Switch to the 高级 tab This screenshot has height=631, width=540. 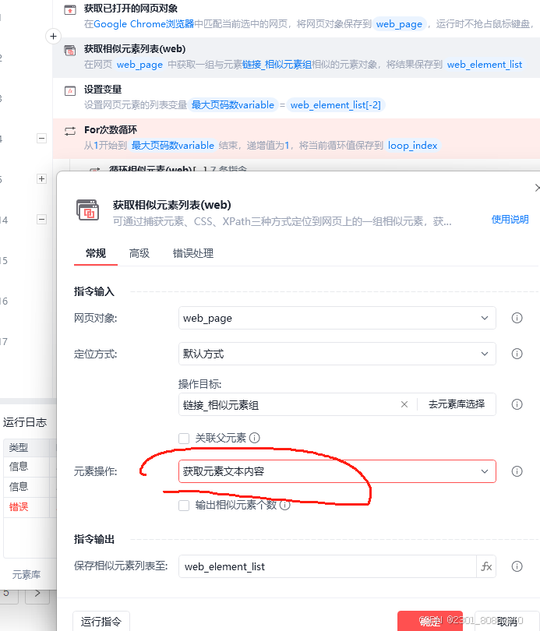pos(139,253)
